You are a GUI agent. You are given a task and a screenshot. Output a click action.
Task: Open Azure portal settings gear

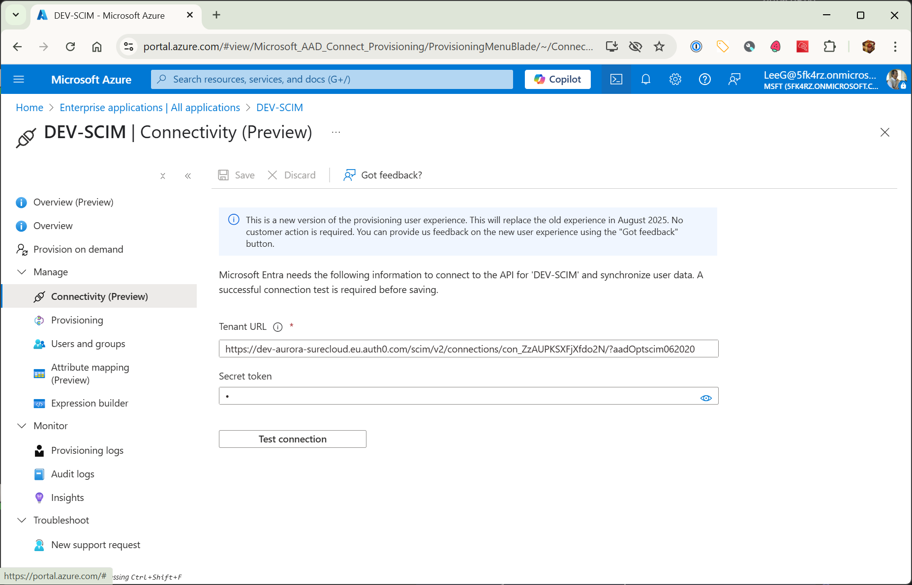675,79
